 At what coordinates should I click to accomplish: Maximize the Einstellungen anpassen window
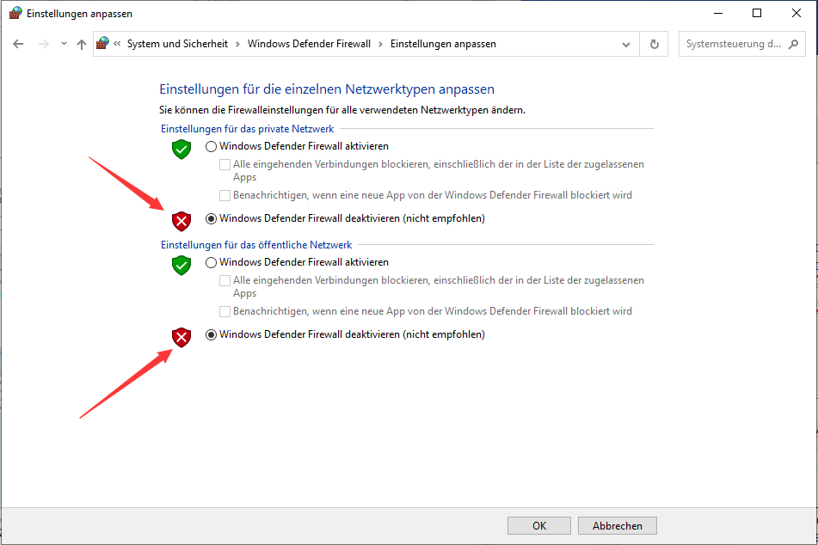coord(757,13)
